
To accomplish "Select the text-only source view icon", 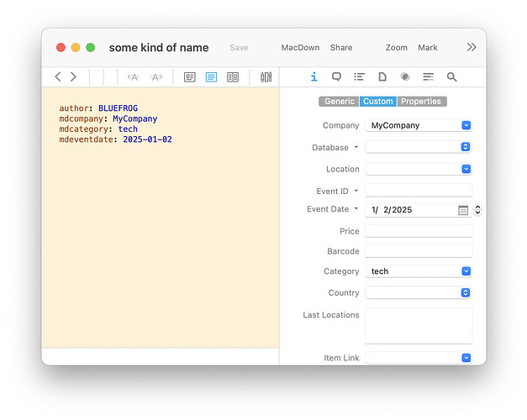I will pos(211,77).
